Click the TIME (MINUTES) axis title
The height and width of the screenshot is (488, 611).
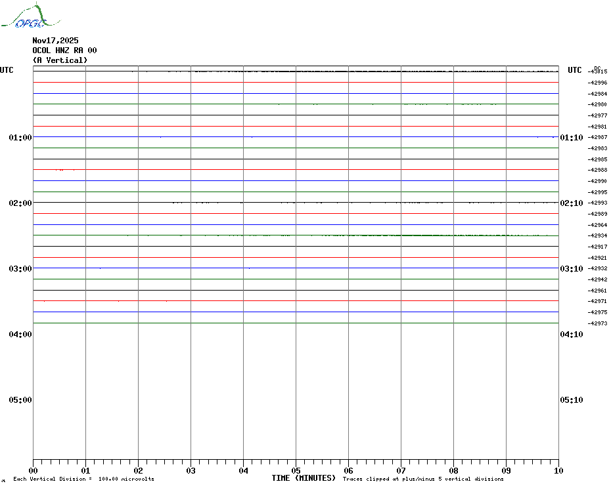click(x=304, y=478)
